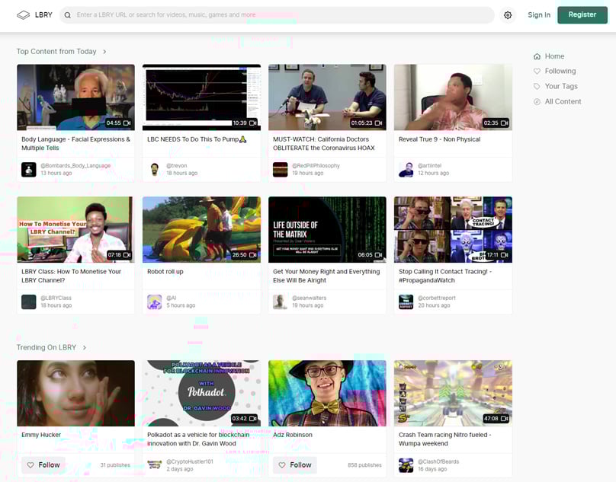Click the Your Tags tag icon
Image resolution: width=616 pixels, height=482 pixels.
pos(537,86)
